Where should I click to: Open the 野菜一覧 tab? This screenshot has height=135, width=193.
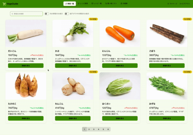click(x=70, y=4)
